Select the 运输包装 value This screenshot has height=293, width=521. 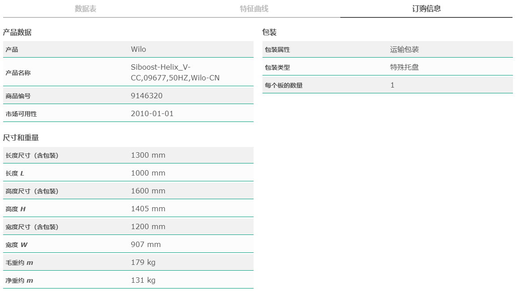(x=404, y=50)
